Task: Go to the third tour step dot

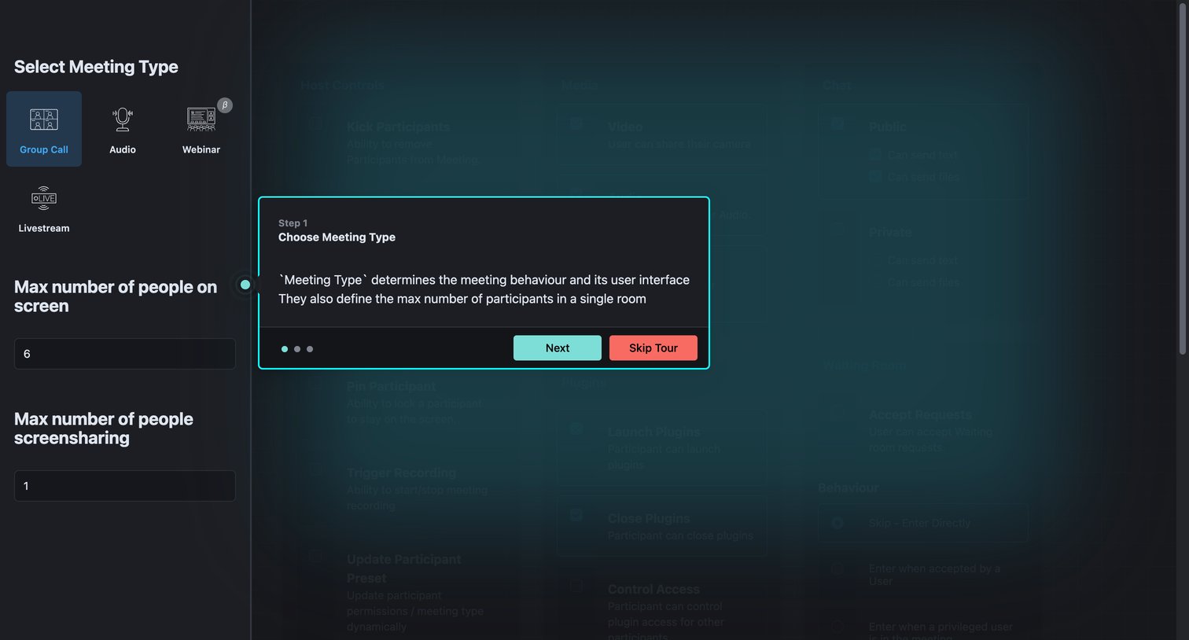Action: click(310, 349)
